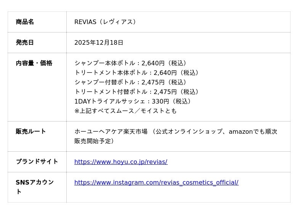The image size is (305, 214).
Task: Click the word amazon in sales route
Action: 241,132
